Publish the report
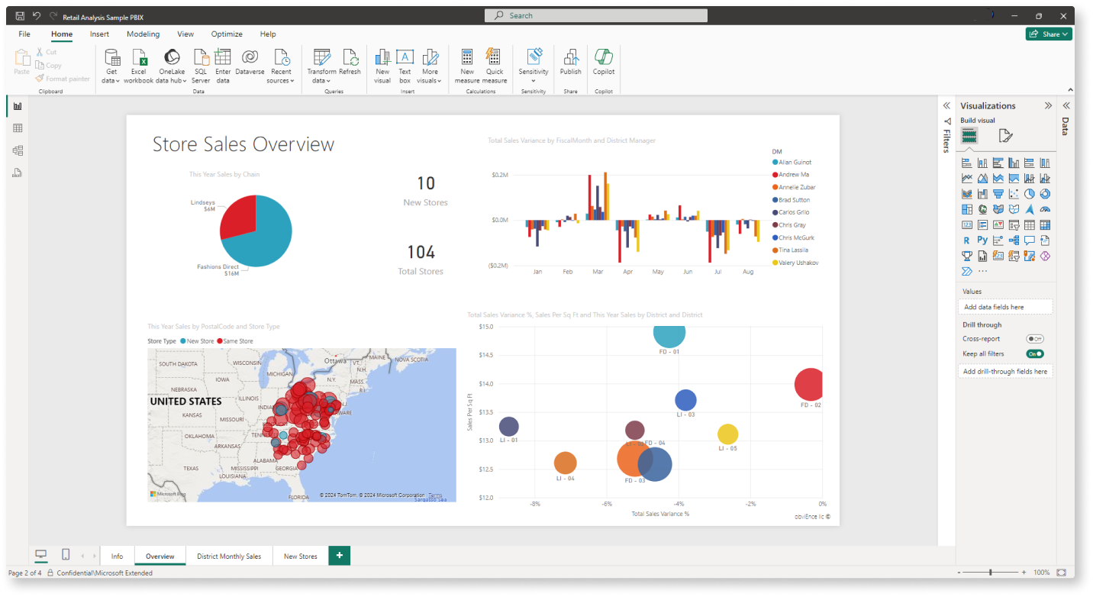Viewport: 1093px width, 597px height. point(571,63)
